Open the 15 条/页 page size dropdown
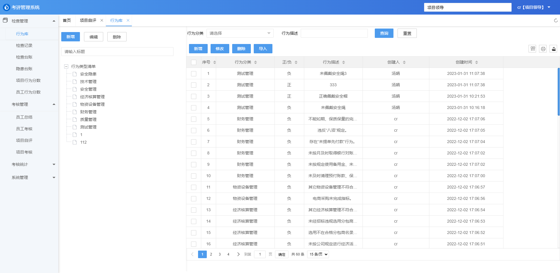 click(318, 254)
